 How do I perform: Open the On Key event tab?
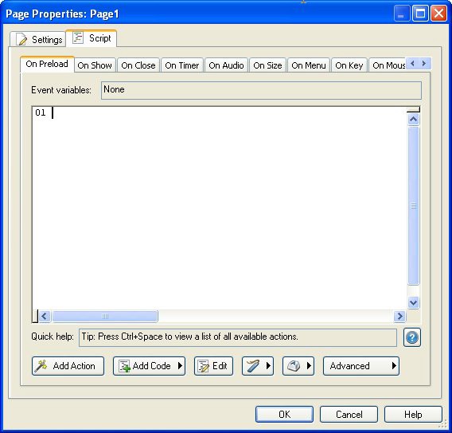click(x=349, y=65)
